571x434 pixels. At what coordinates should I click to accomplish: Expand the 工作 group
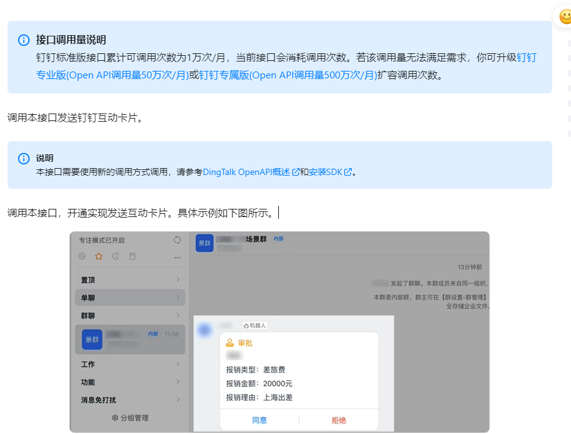(130, 364)
